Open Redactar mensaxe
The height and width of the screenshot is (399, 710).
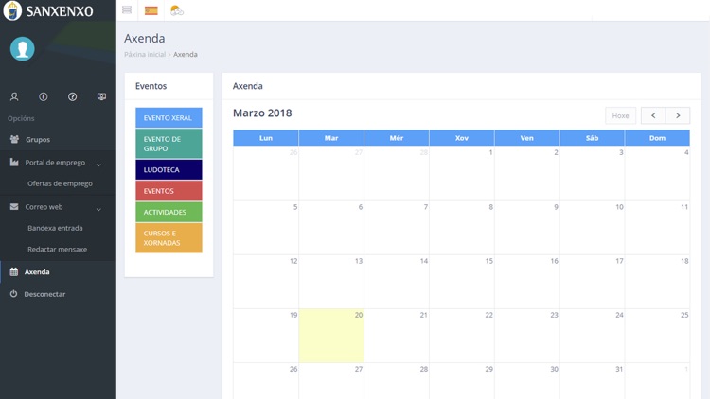[x=57, y=250]
